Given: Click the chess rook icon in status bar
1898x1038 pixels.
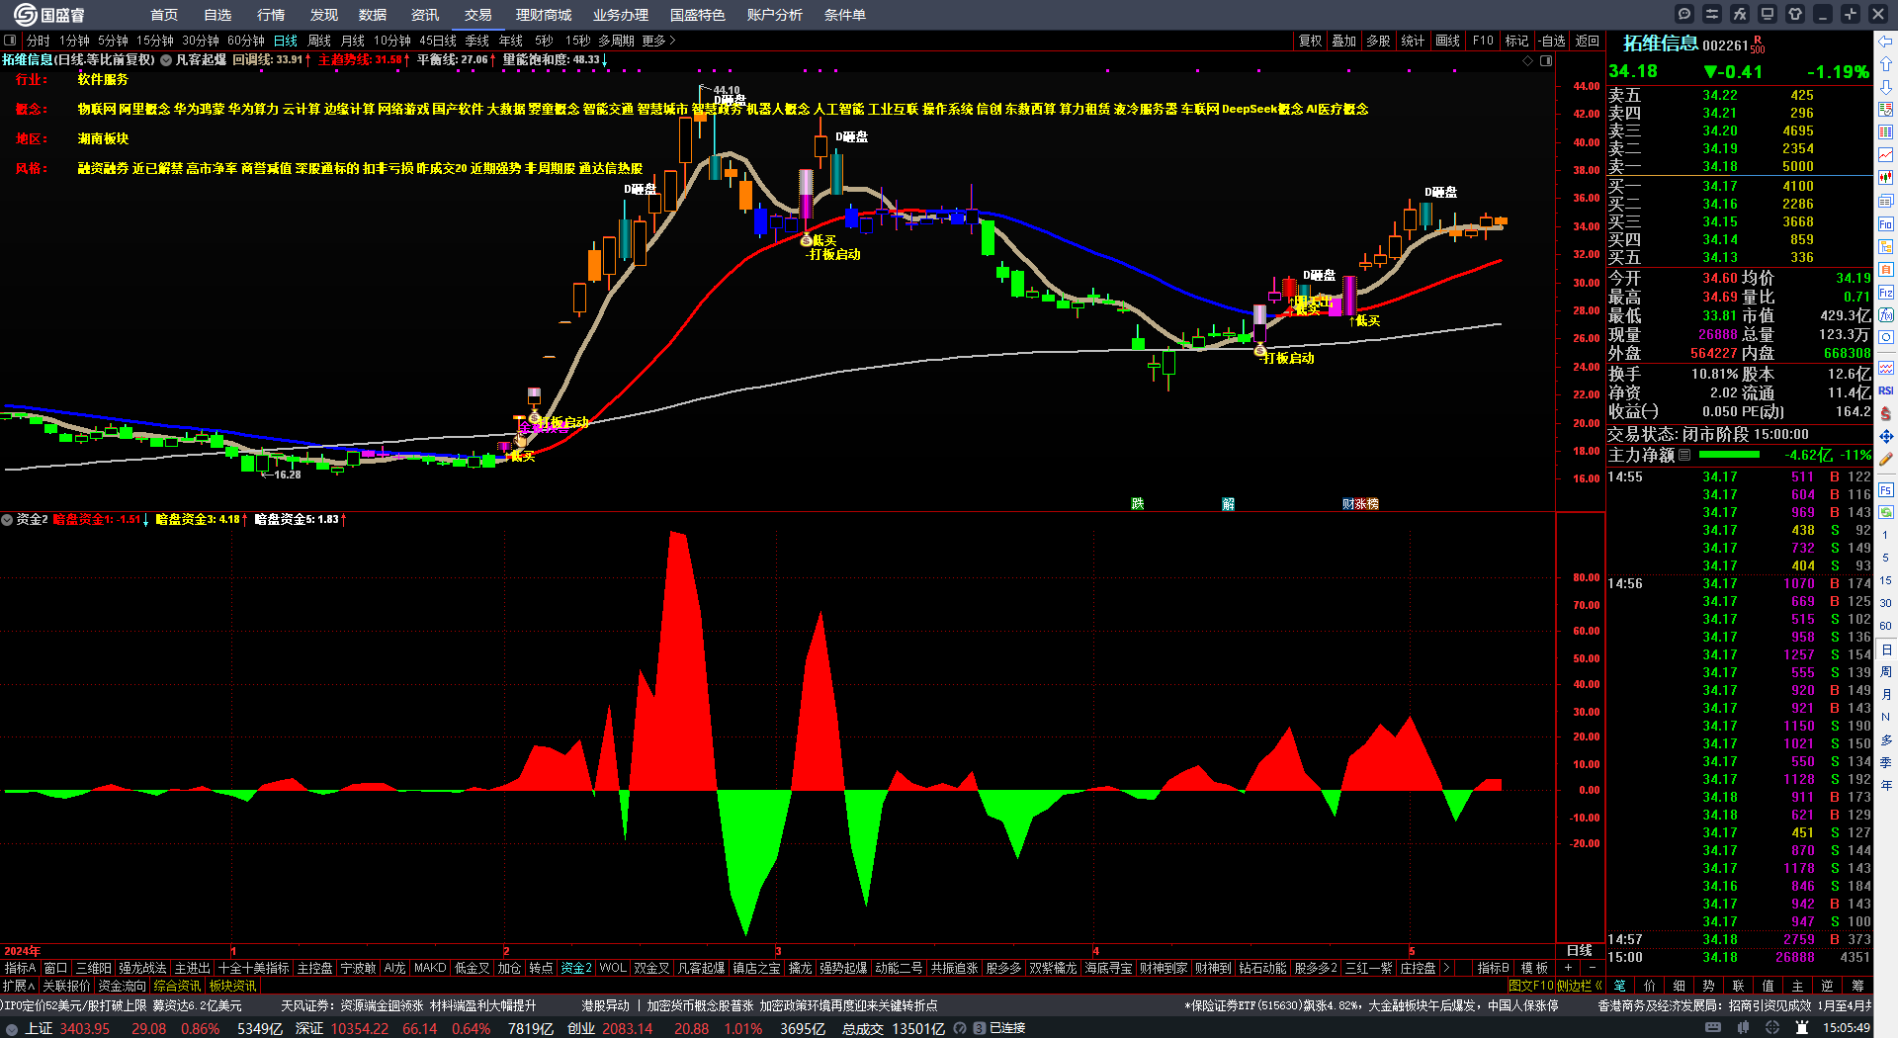Looking at the screenshot, I should point(1802,1028).
